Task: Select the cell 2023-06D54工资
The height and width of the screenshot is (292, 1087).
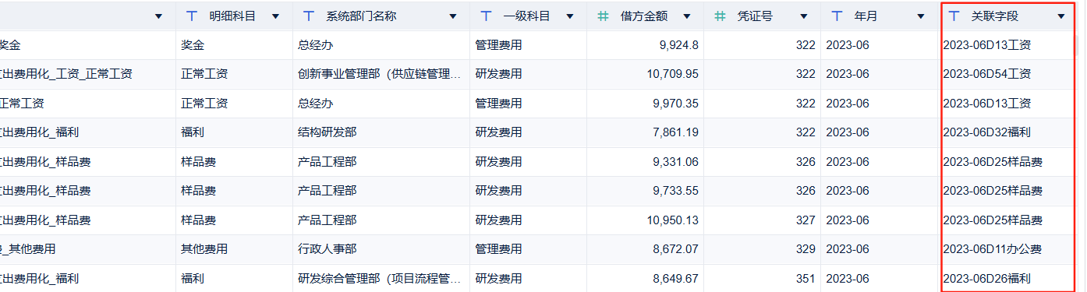Action: 987,74
